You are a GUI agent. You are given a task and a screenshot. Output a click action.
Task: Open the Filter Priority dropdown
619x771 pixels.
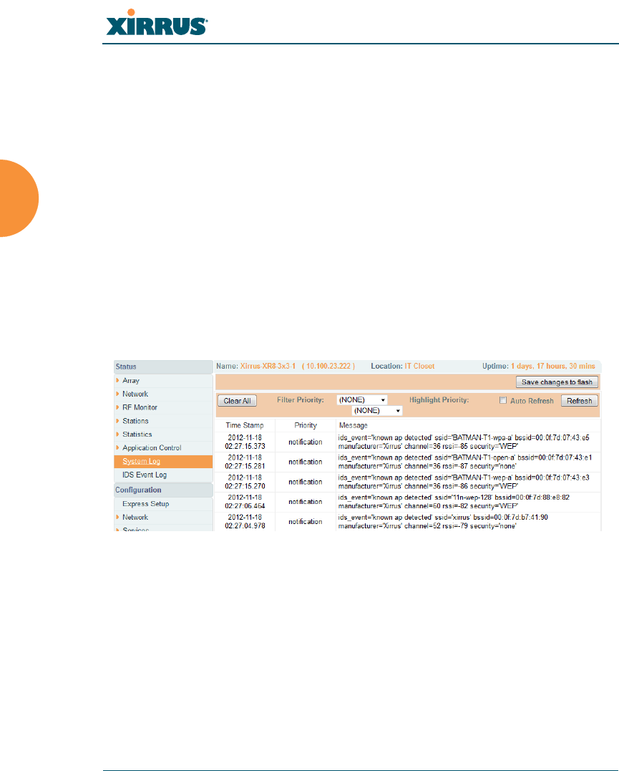coord(362,400)
